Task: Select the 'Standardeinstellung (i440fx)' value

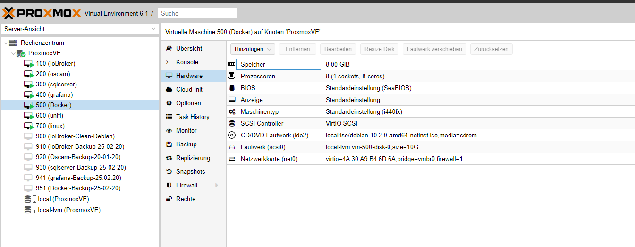Action: pos(364,112)
